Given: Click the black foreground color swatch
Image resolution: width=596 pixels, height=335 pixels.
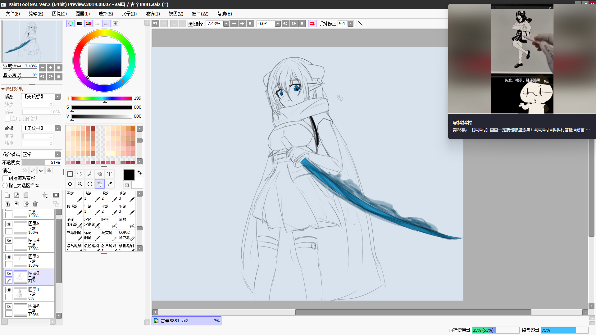Looking at the screenshot, I should coord(129,175).
